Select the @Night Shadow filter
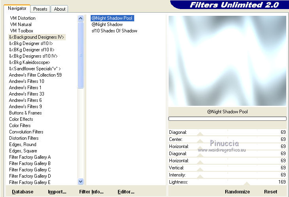 107,24
